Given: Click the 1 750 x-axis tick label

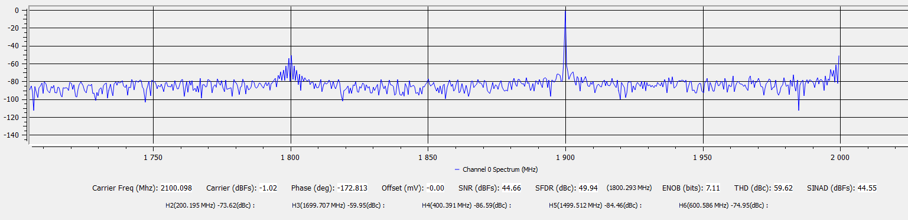Looking at the screenshot, I should (x=153, y=157).
